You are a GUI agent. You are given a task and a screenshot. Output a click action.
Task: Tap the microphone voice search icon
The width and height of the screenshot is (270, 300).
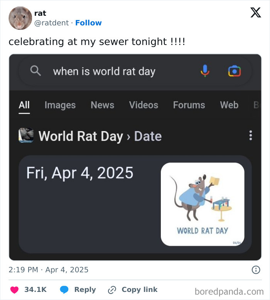(205, 71)
